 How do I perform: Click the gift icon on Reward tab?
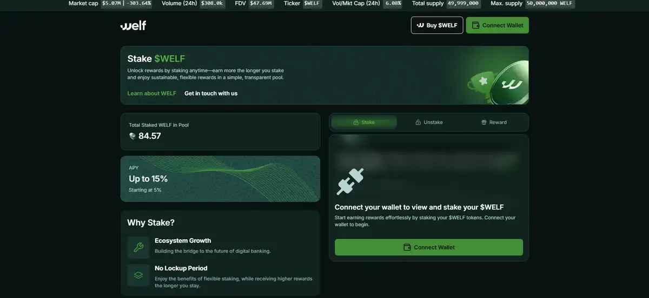click(x=484, y=123)
